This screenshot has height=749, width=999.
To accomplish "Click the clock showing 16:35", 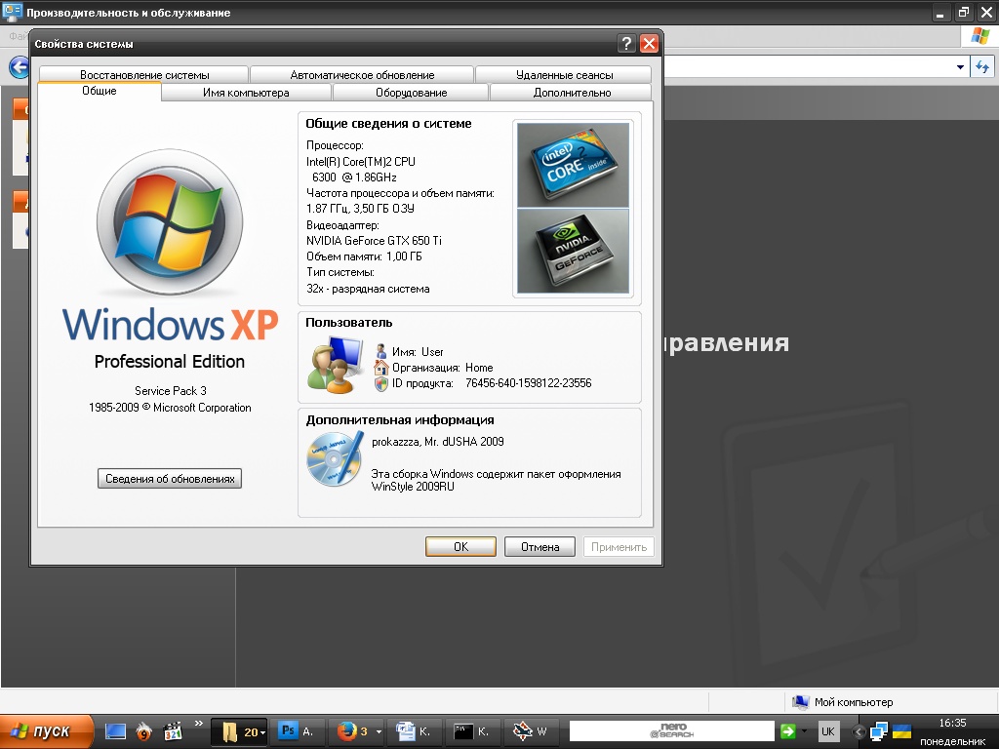I will pos(952,723).
